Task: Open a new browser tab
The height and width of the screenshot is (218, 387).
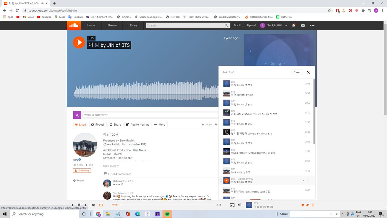Action: pos(54,3)
